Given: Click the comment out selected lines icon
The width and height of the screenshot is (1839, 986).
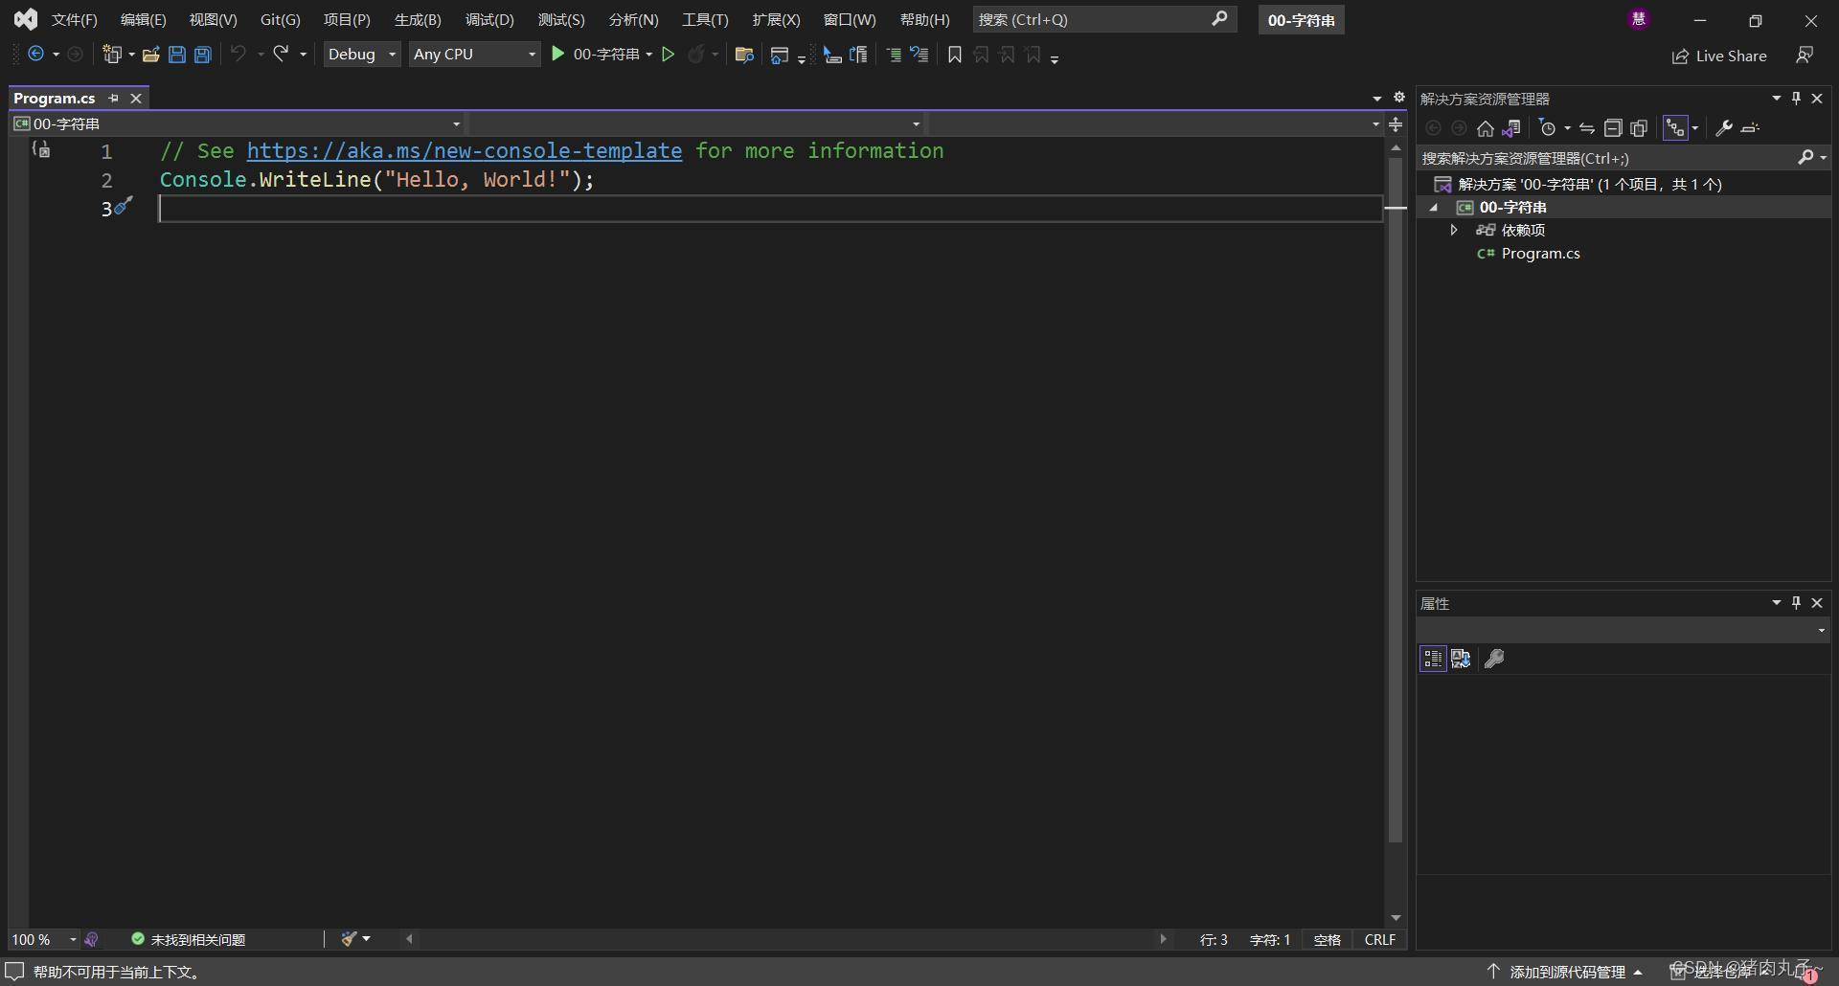Looking at the screenshot, I should (x=894, y=55).
